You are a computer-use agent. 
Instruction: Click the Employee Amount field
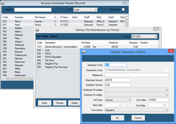pos(118,80)
